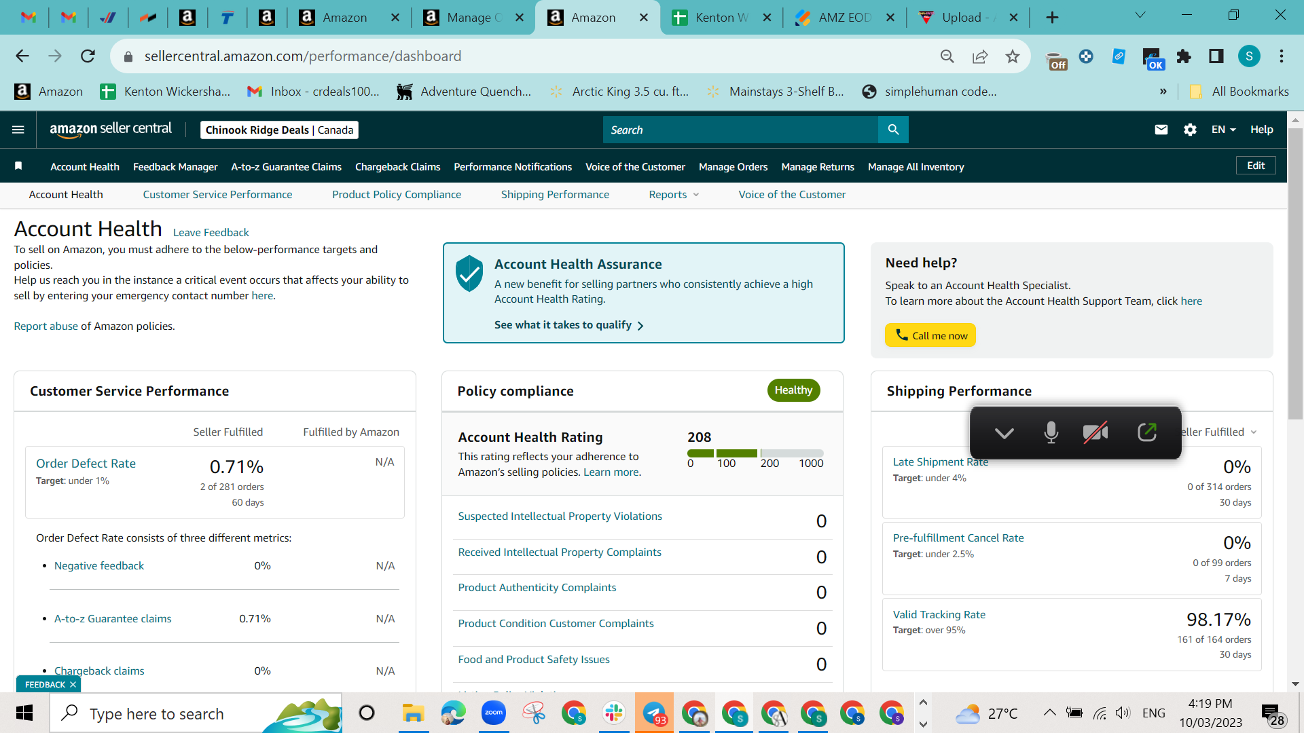Show hidden system tray icons

[x=1049, y=713]
